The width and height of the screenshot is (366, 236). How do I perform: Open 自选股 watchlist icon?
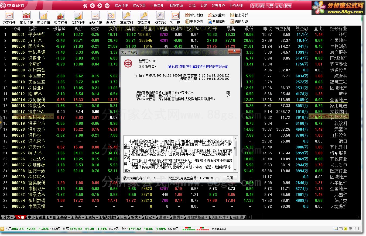point(111,18)
